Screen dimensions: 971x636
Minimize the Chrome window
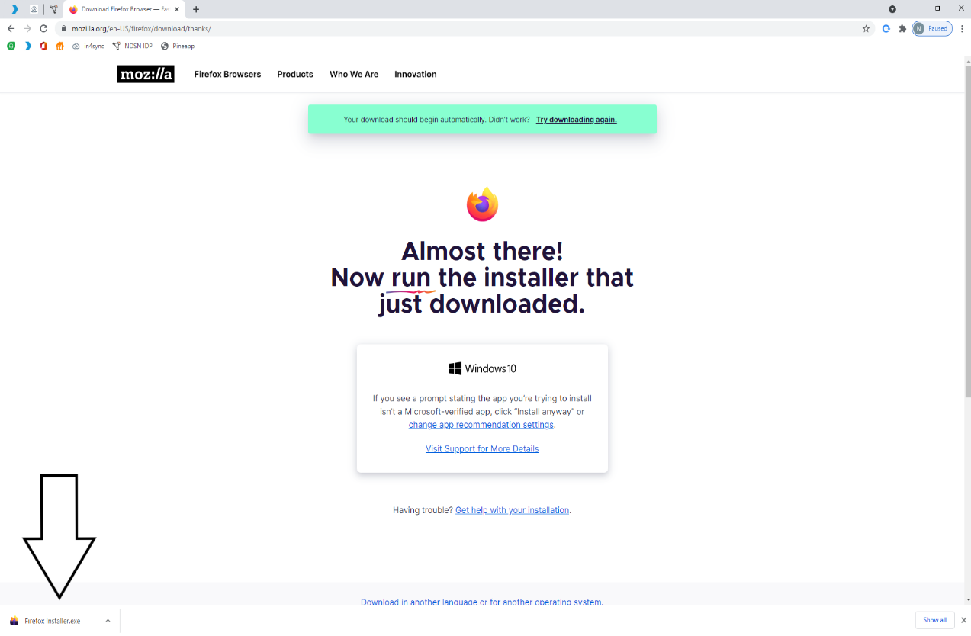[x=915, y=8]
